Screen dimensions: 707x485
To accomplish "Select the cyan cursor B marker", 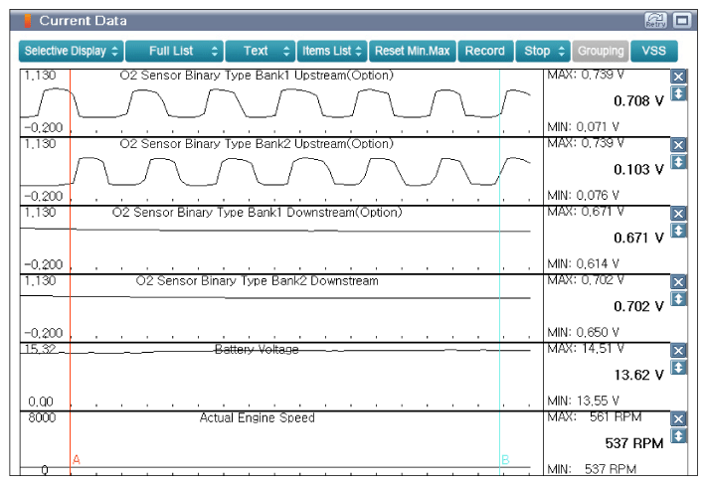I will [505, 460].
